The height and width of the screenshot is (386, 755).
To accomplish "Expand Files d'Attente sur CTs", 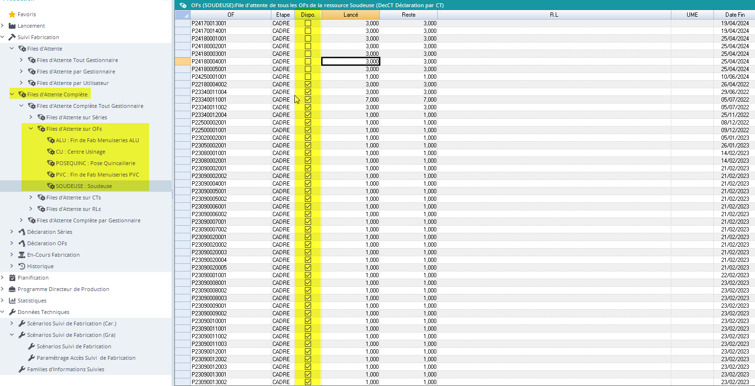I will (31, 198).
